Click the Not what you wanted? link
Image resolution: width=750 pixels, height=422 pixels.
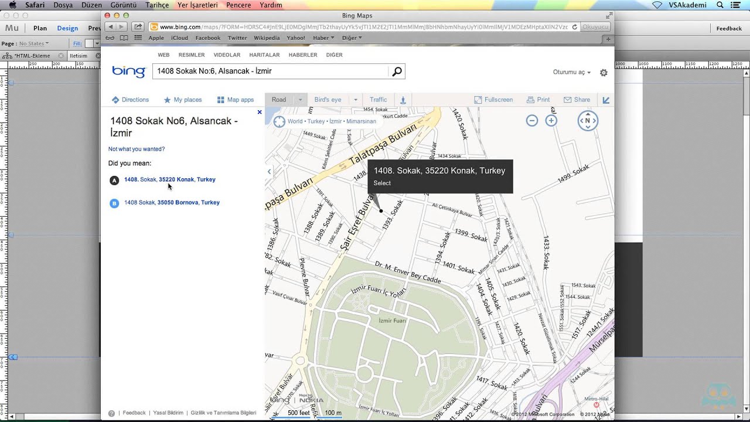[137, 149]
